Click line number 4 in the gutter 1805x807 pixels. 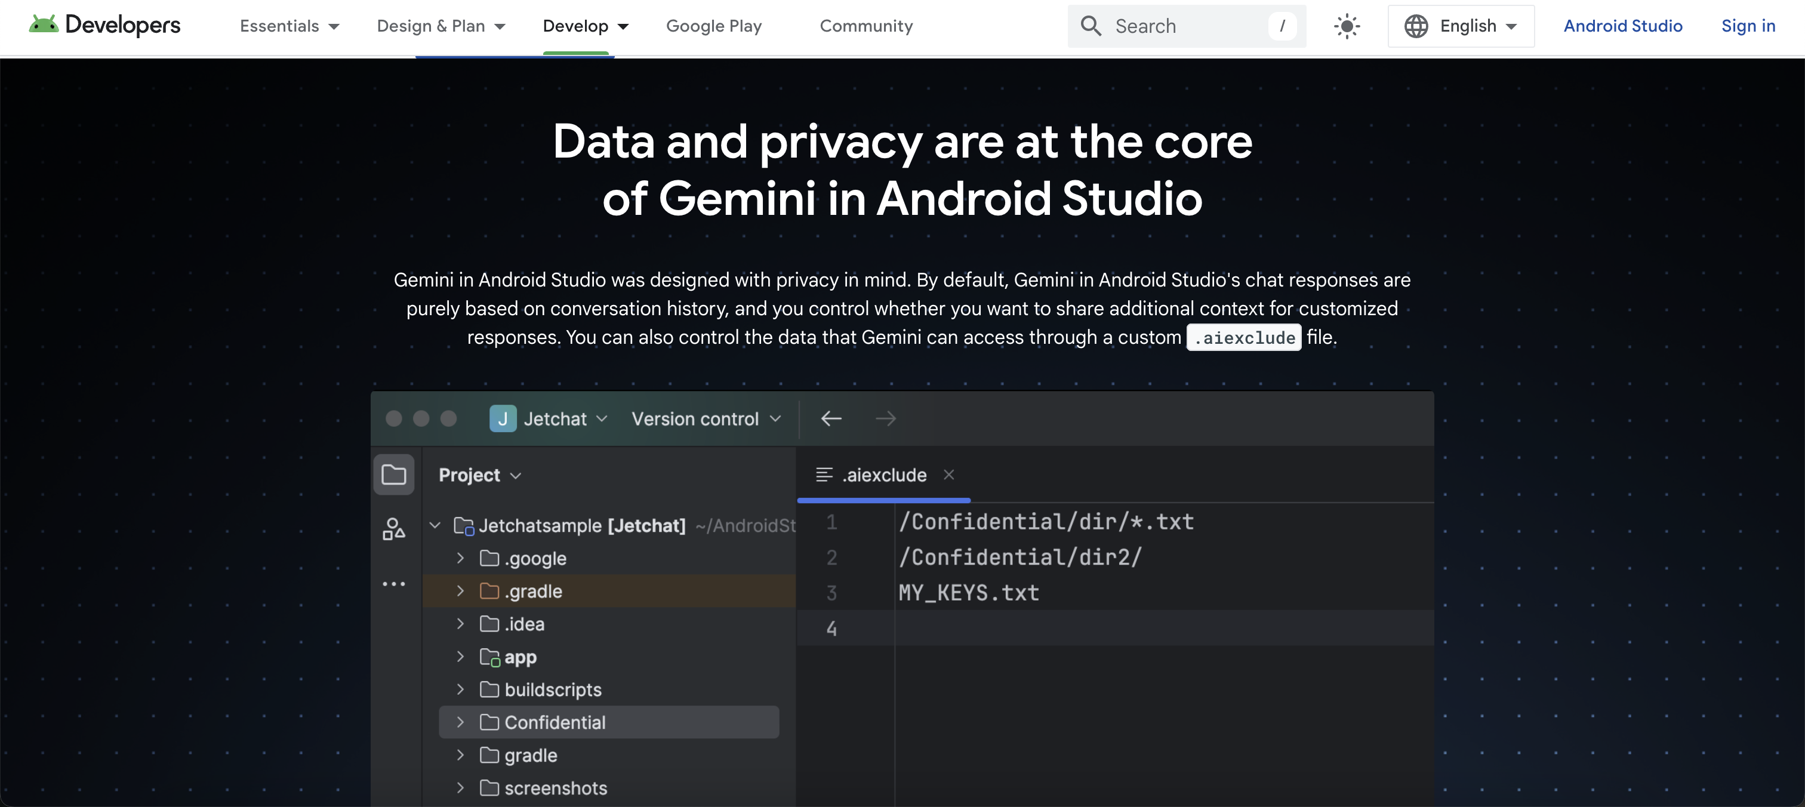tap(831, 629)
